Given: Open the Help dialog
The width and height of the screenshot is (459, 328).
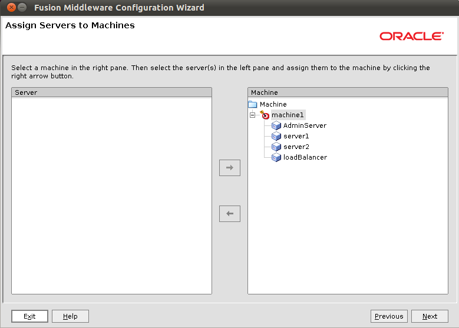Looking at the screenshot, I should (70, 316).
